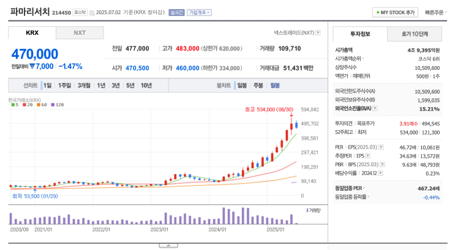Show the 1일 line chart

pos(47,86)
